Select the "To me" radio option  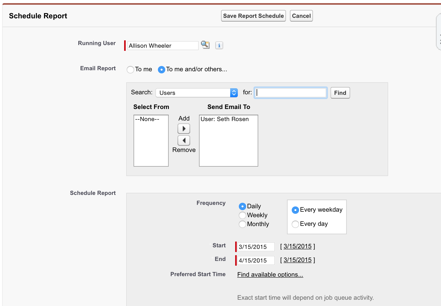[130, 70]
